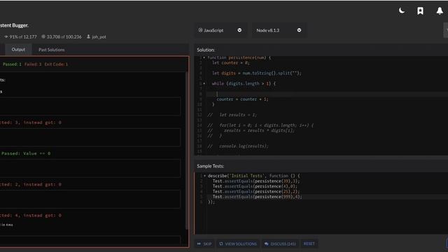Click the persistence(999),4 test line

[x=257, y=197]
